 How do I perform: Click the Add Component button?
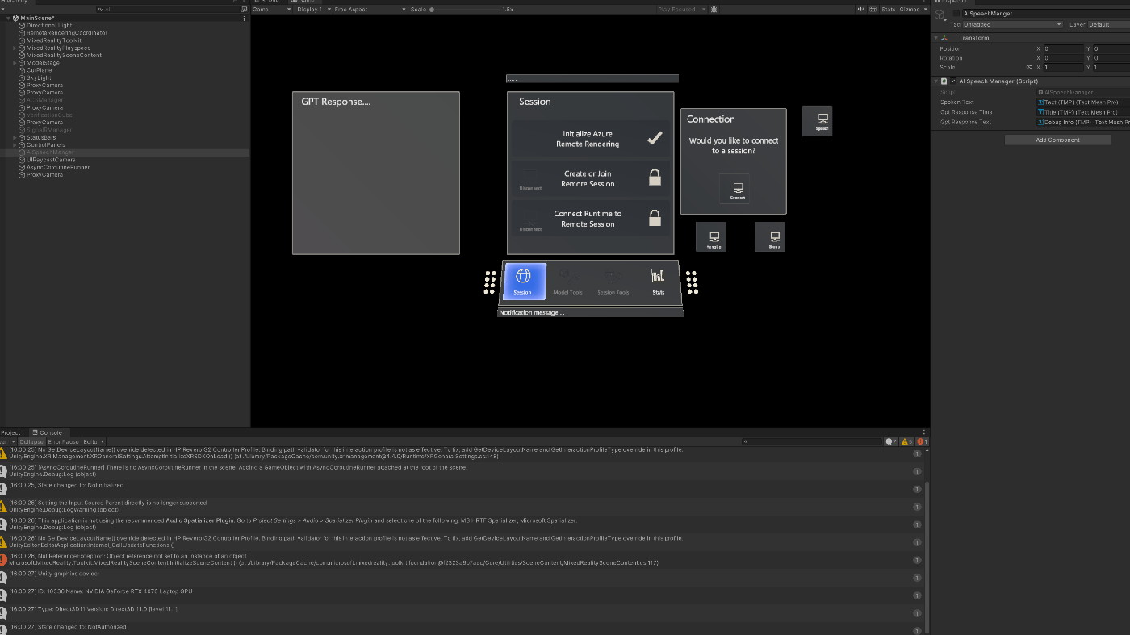tap(1057, 140)
